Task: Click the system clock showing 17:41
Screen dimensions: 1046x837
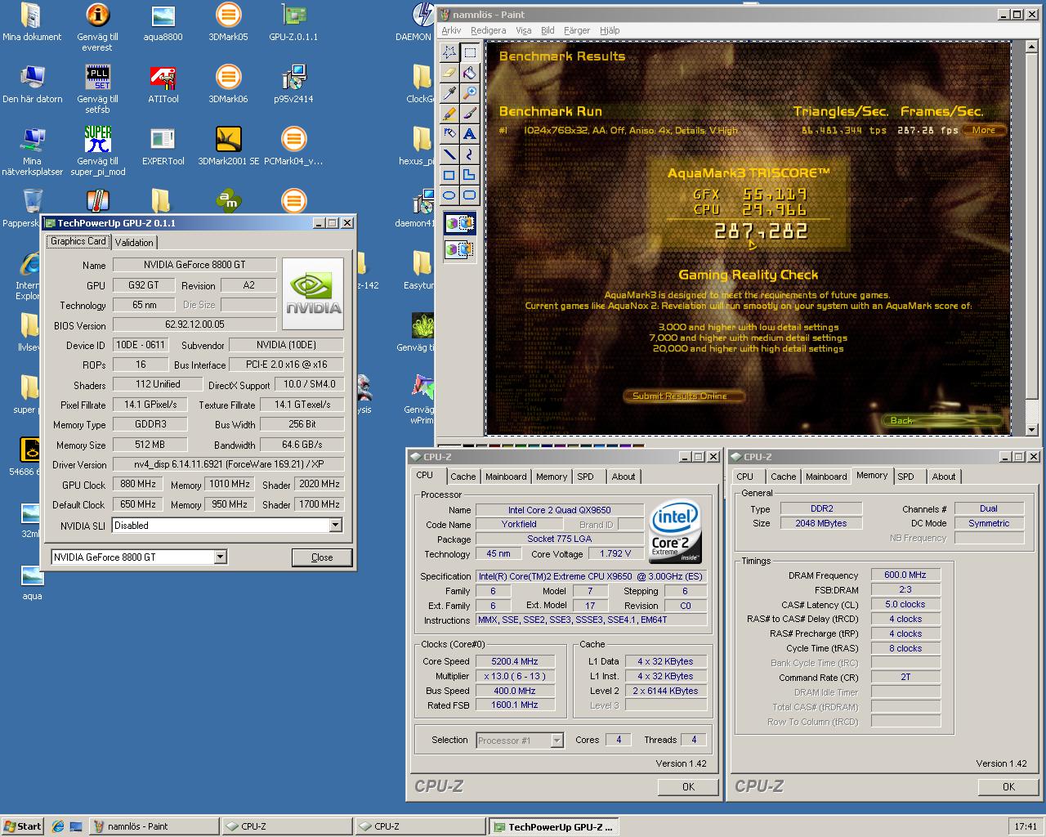Action: point(1026,826)
